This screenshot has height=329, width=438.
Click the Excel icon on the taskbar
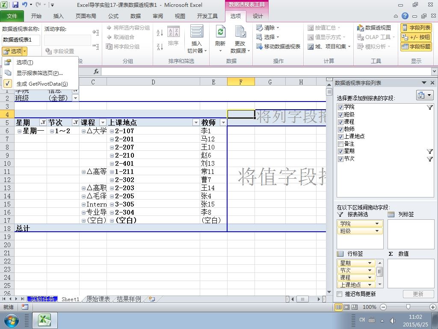(45, 320)
